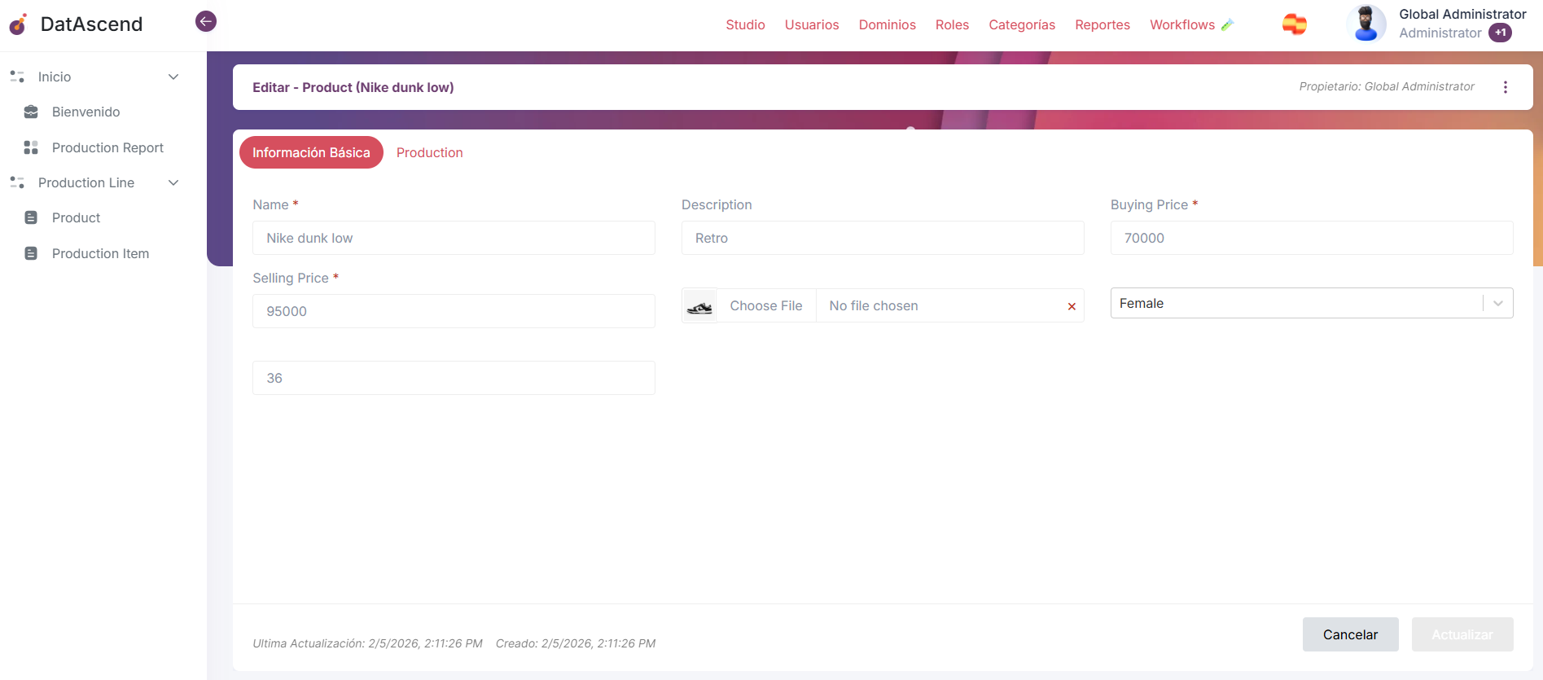Click the DatAscend logo icon
This screenshot has height=680, width=1543.
18,24
